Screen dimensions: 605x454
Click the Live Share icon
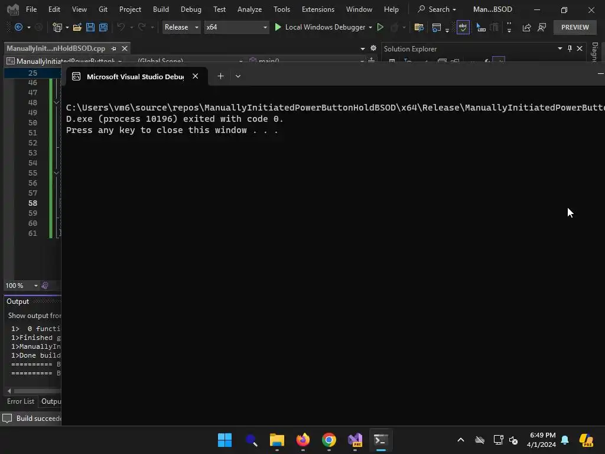526,27
